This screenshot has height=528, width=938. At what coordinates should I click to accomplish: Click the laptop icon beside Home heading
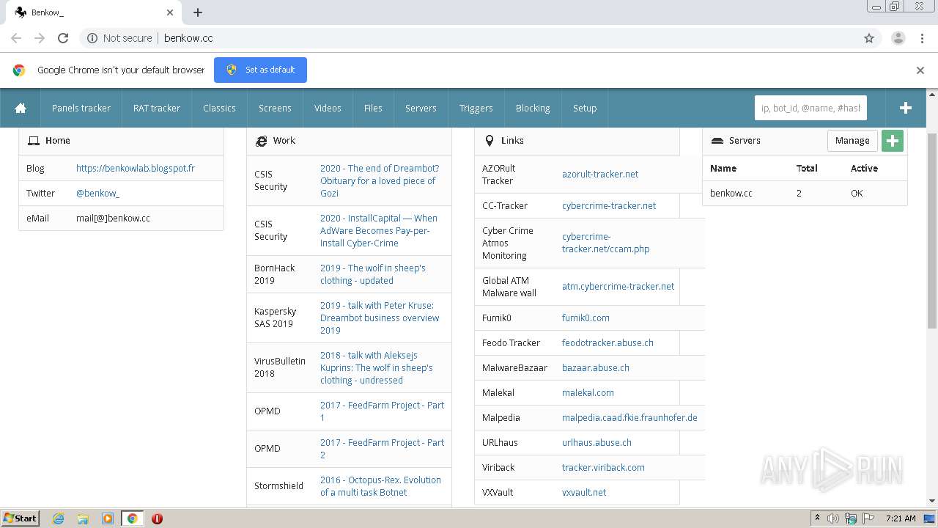[34, 141]
